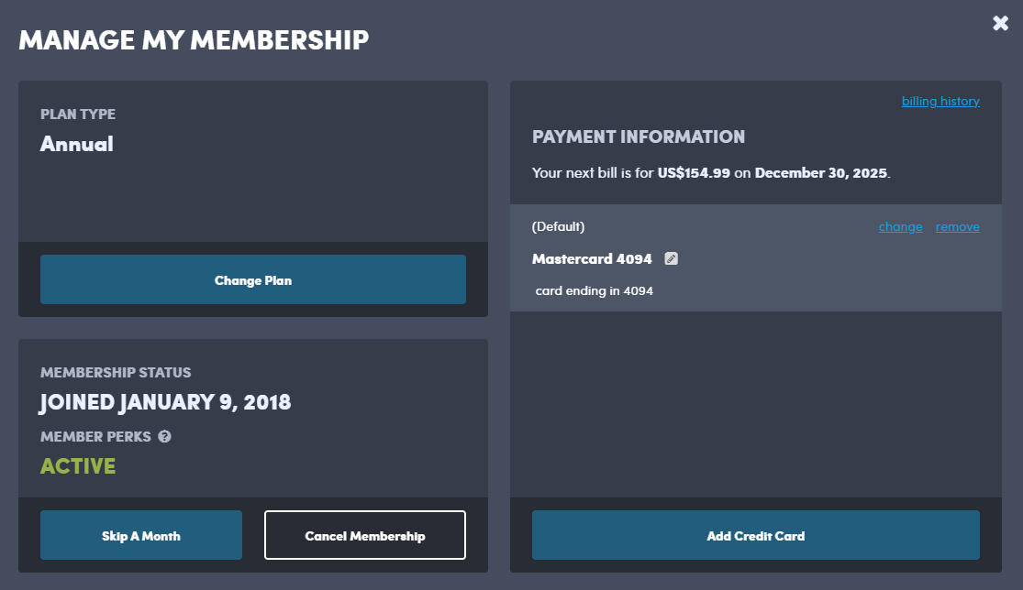Image resolution: width=1023 pixels, height=590 pixels.
Task: Click the 'card ending in 4094' text
Action: [594, 291]
